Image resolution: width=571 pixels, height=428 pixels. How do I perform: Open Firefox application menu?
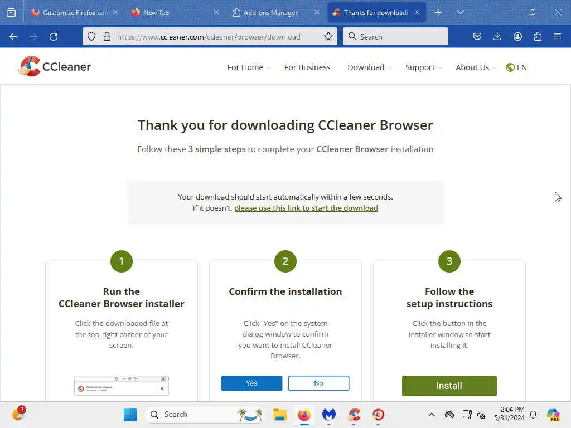pos(558,36)
